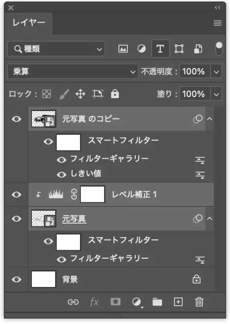Toggle フィルターギャラリー visibility under 元写真 のコピー
The image size is (230, 324).
pyautogui.click(x=61, y=160)
